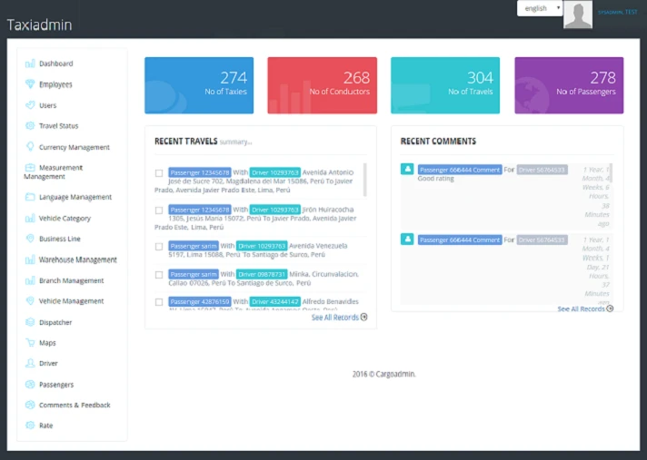Click Passenger 666444 Comment label
647x460 pixels.
click(x=460, y=170)
